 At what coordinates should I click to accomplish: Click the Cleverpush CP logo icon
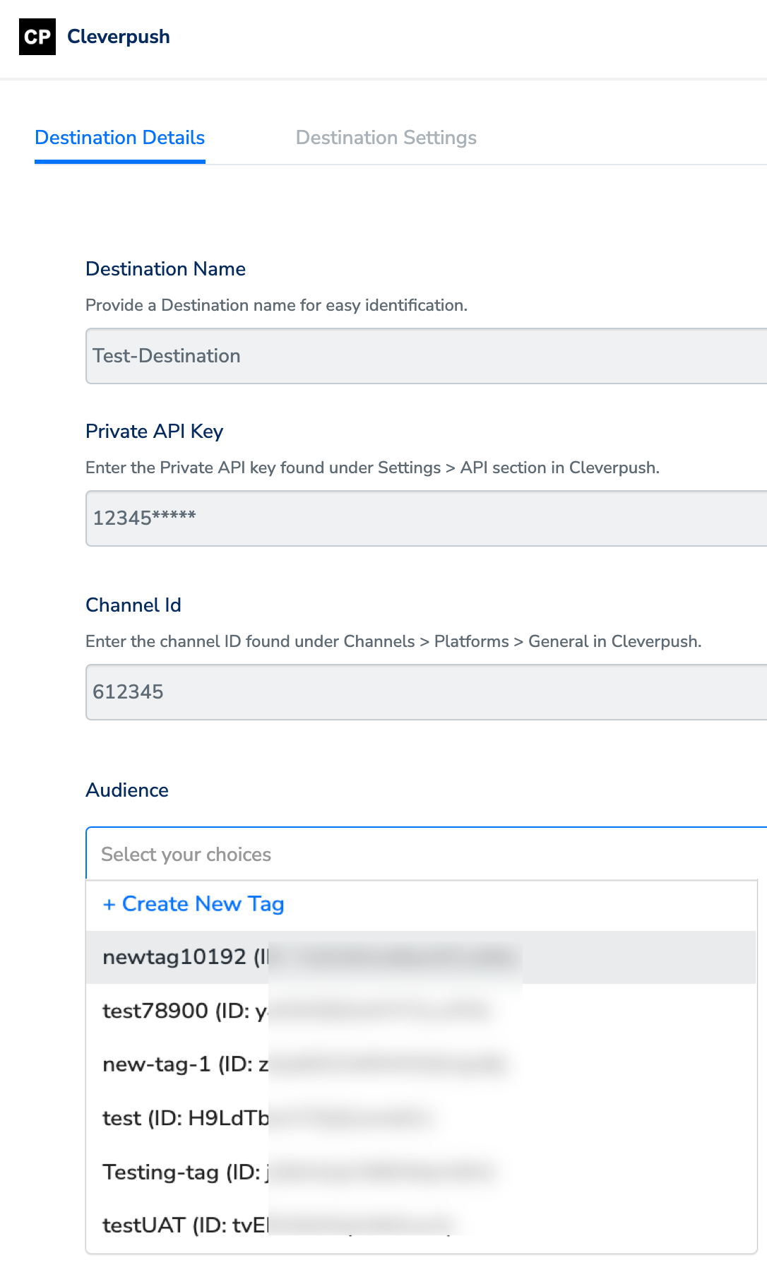tap(37, 37)
